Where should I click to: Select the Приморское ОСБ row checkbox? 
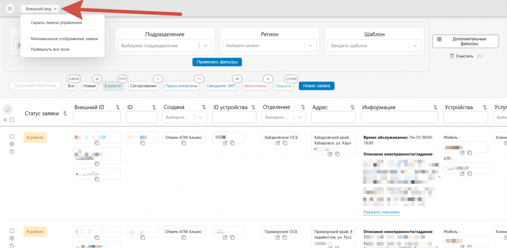point(12,231)
